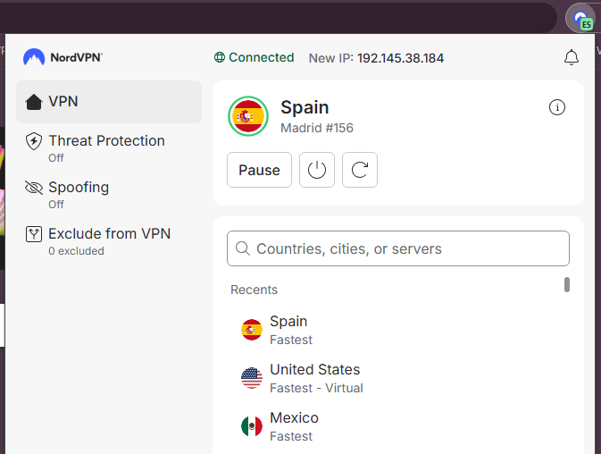Click the Spoofing crossed-eye icon
The width and height of the screenshot is (601, 454).
[x=34, y=188]
